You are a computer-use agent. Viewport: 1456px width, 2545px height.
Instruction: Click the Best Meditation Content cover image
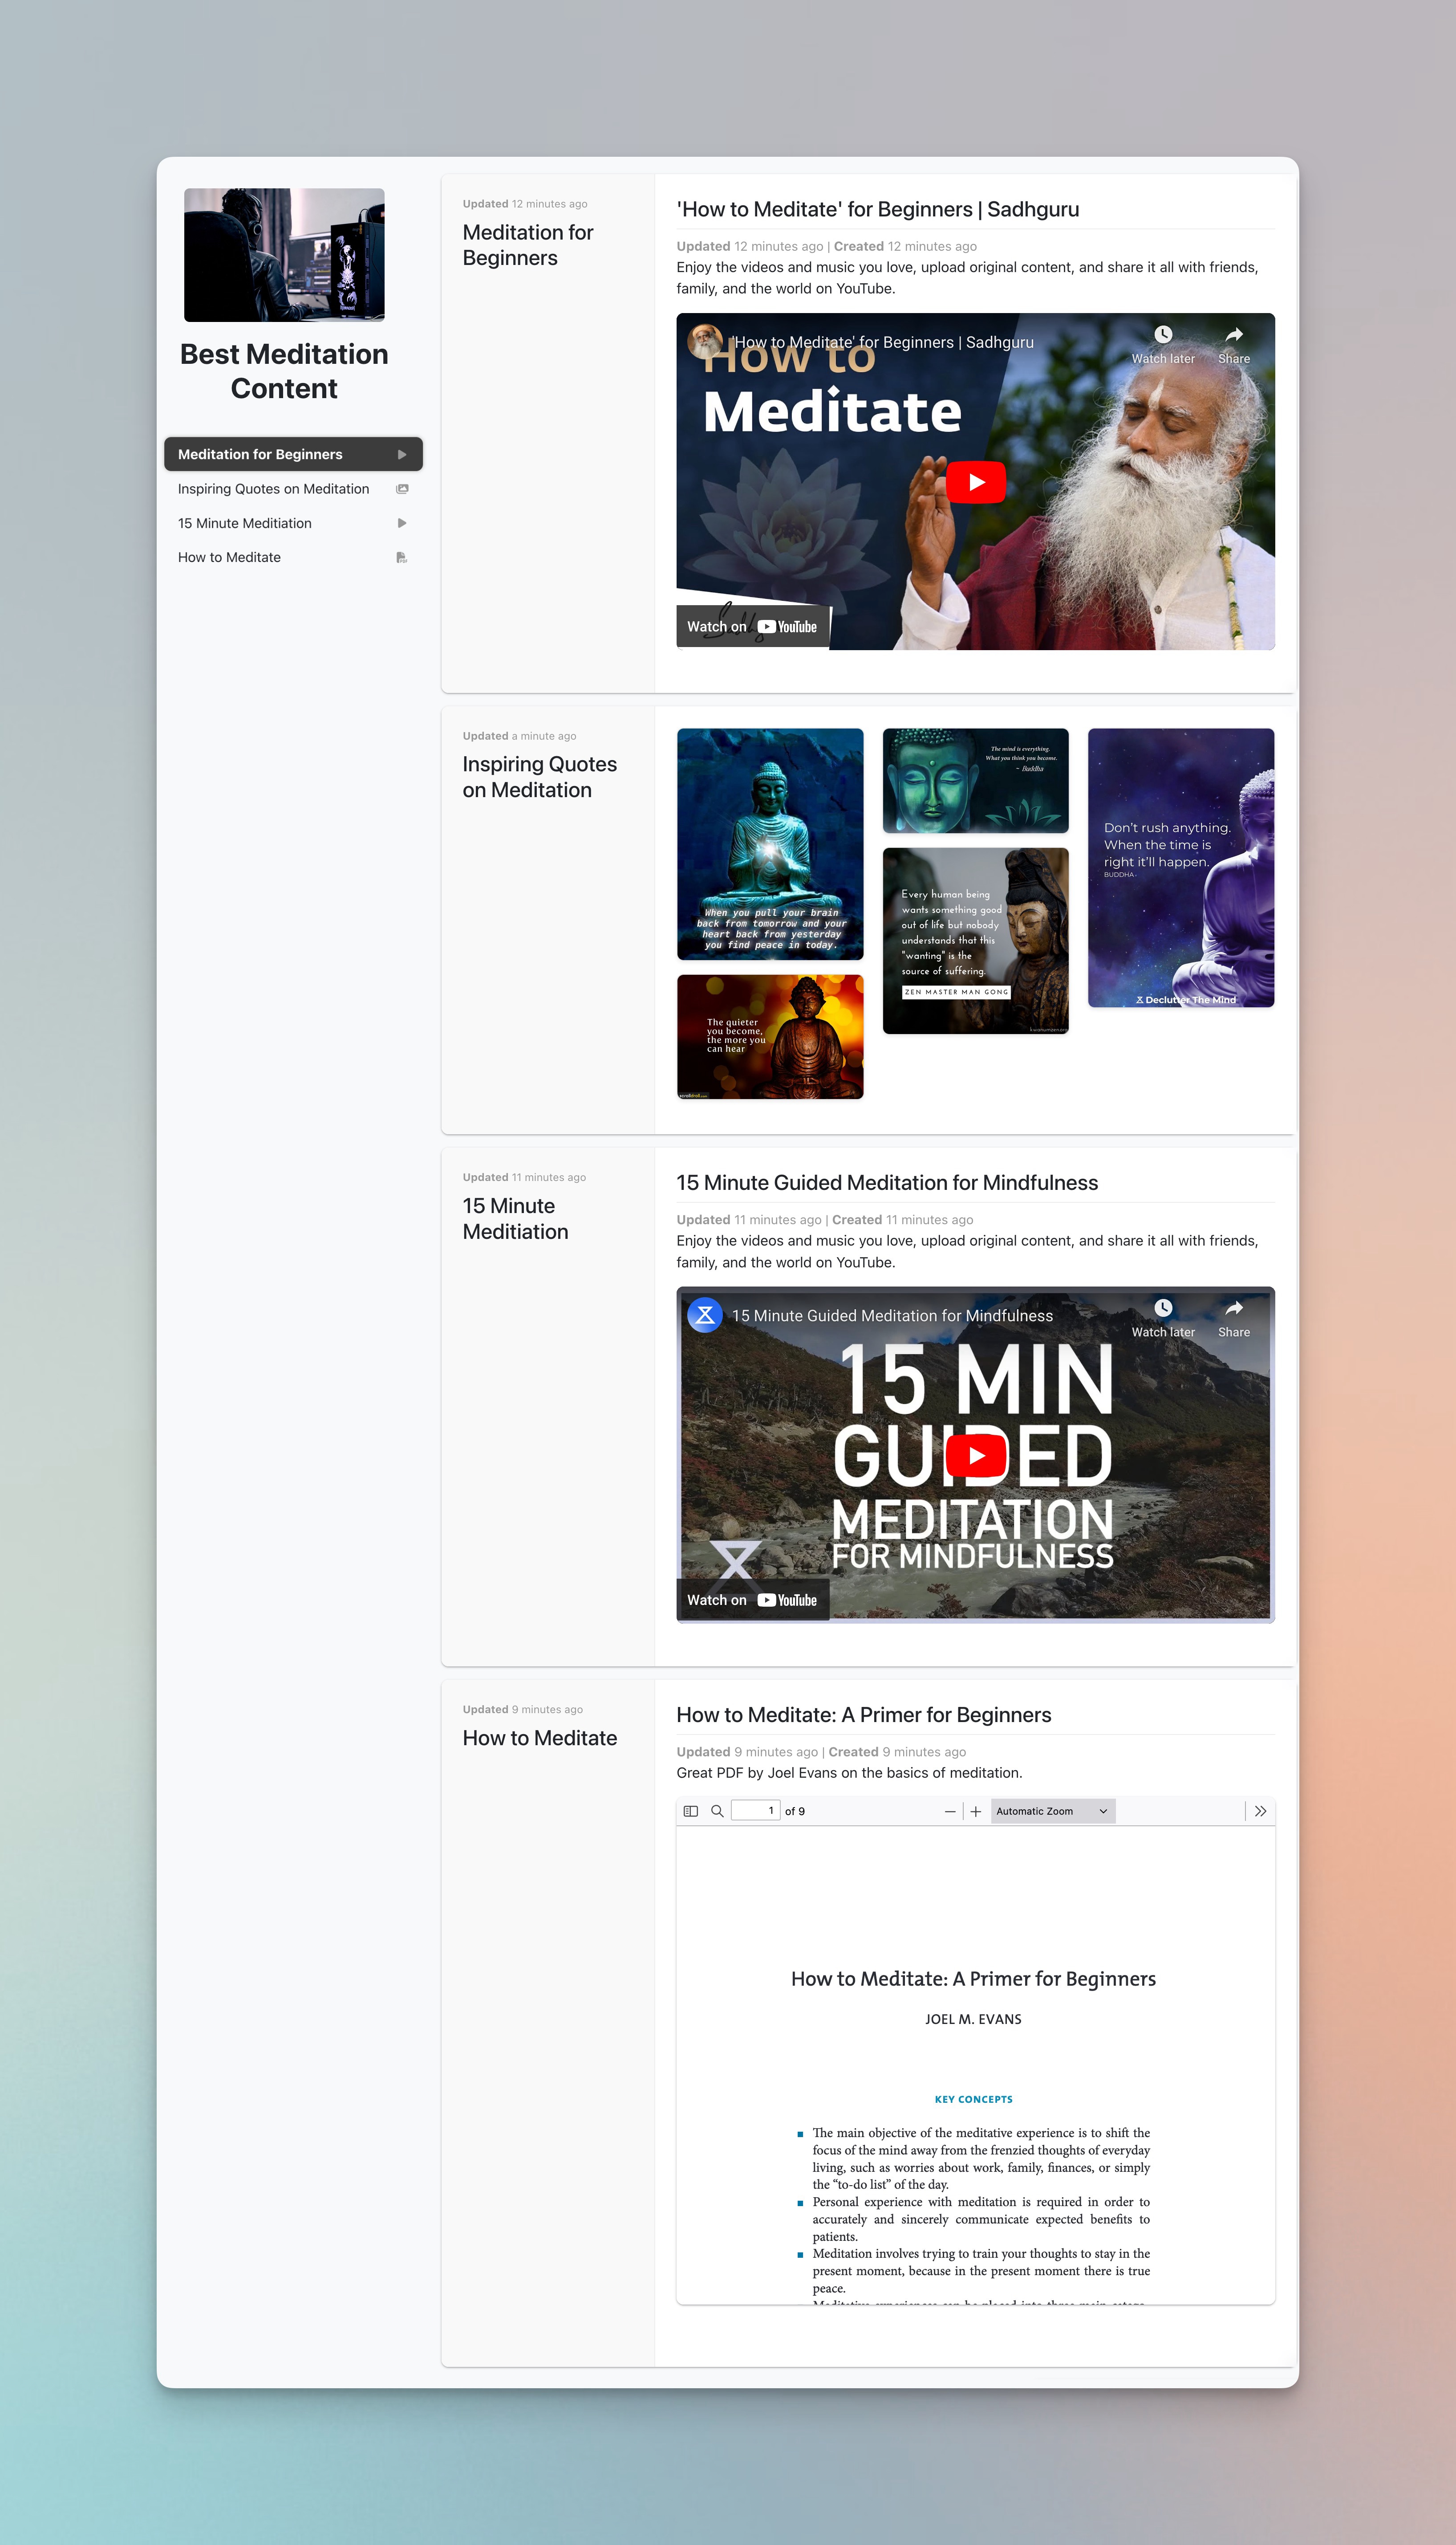(x=284, y=255)
